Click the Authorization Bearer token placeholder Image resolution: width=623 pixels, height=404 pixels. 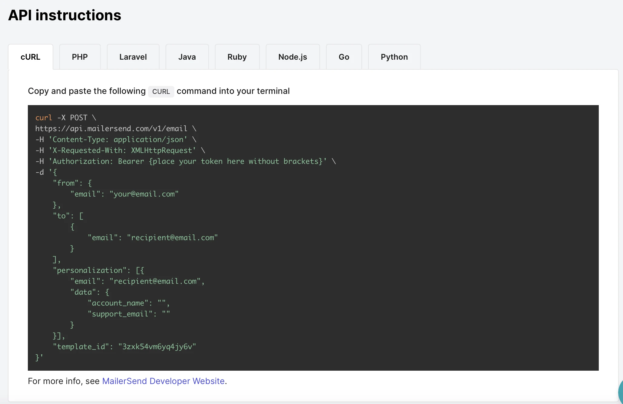(236, 161)
